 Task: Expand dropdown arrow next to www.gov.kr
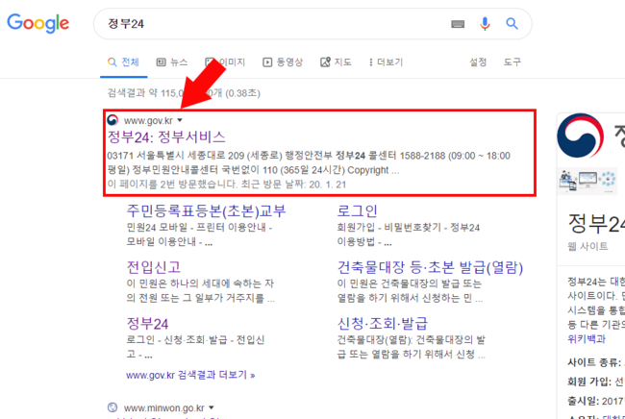click(x=180, y=120)
